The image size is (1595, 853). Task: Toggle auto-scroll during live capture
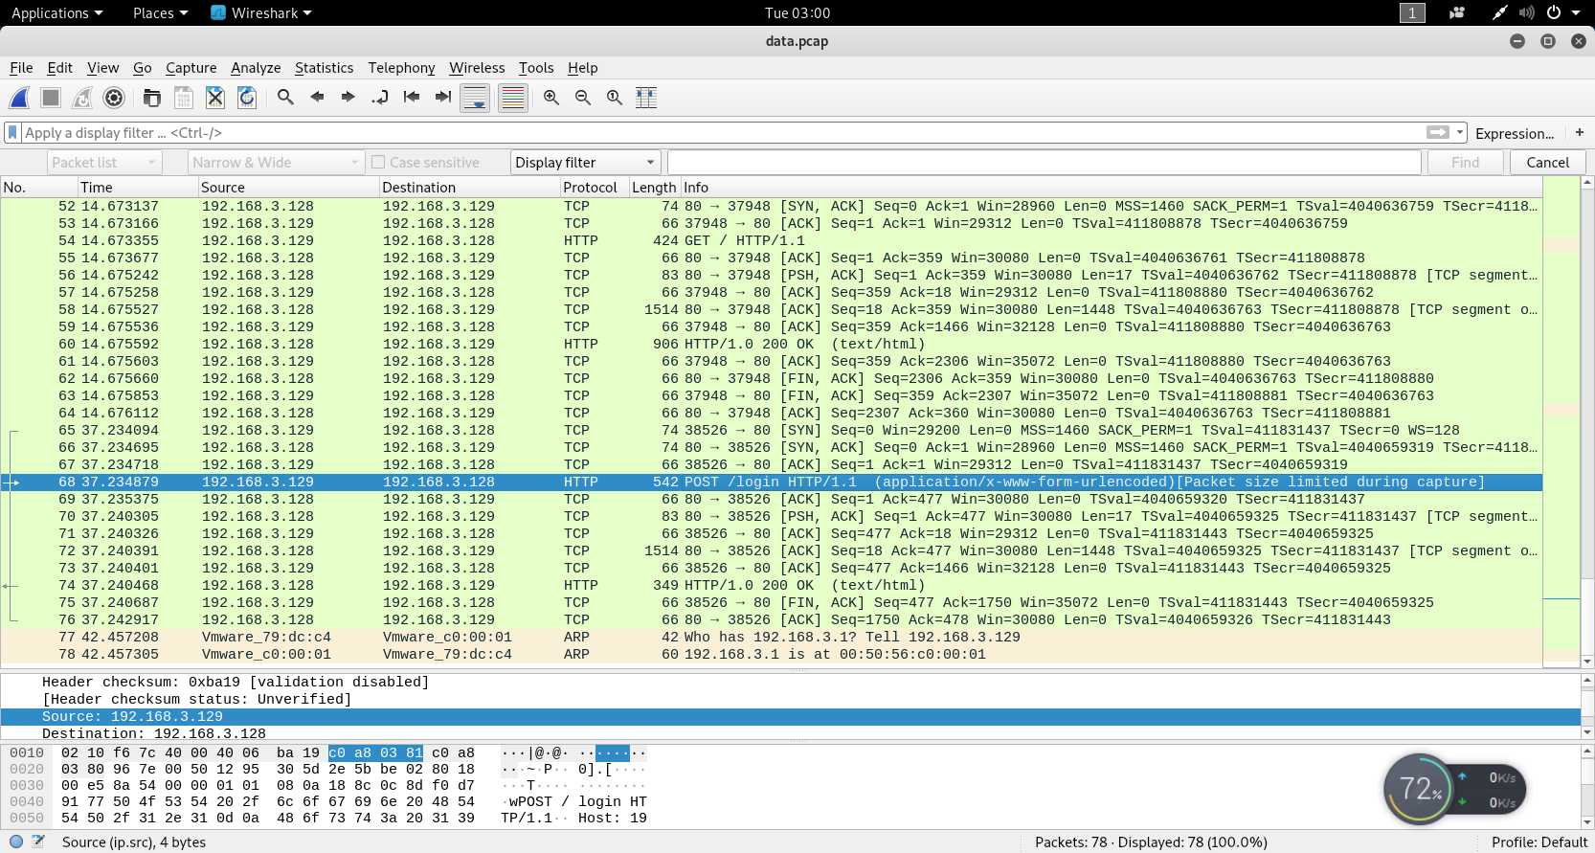tap(475, 98)
